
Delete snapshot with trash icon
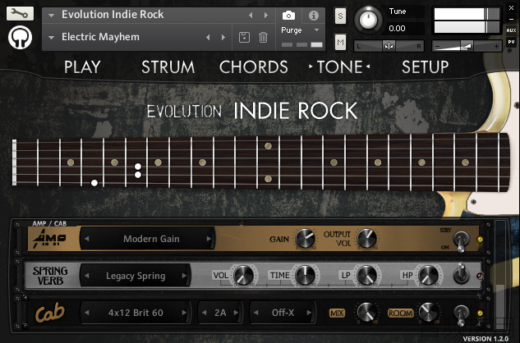263,37
